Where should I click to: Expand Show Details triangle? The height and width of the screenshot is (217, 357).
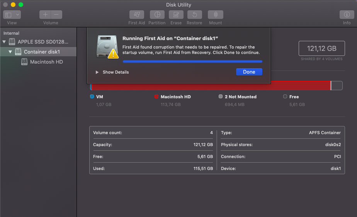coord(97,72)
